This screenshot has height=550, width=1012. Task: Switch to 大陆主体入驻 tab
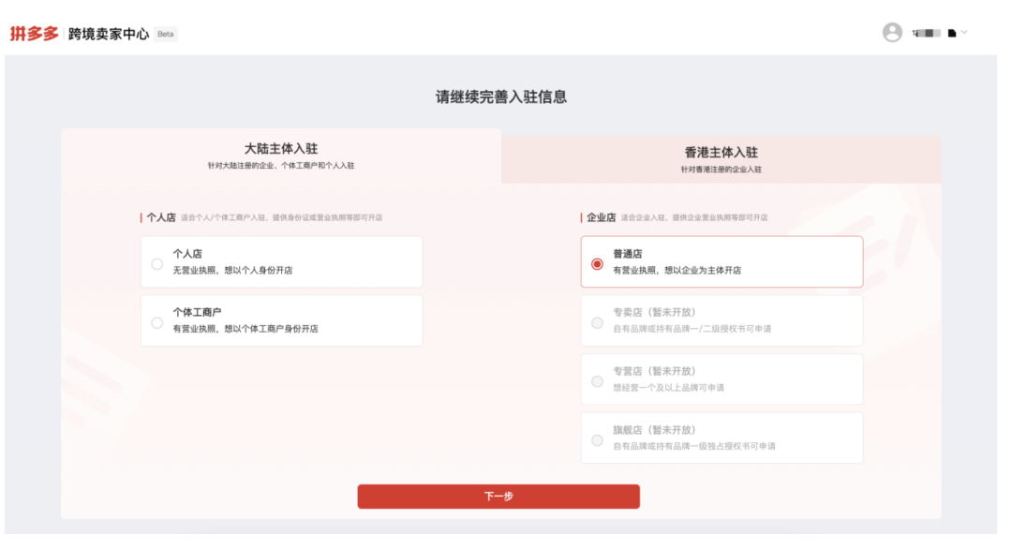coord(281,156)
